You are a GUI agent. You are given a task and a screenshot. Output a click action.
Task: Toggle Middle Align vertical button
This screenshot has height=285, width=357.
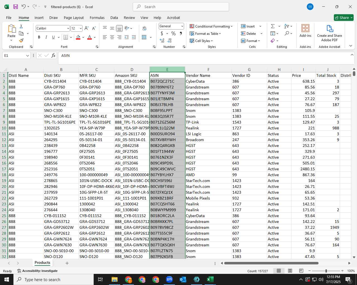coord(112,28)
